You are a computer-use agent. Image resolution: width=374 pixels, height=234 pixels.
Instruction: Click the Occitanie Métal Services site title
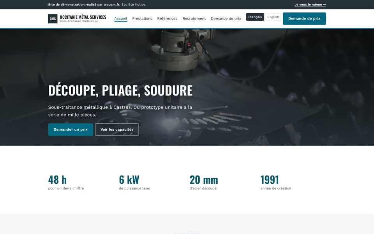click(x=83, y=17)
